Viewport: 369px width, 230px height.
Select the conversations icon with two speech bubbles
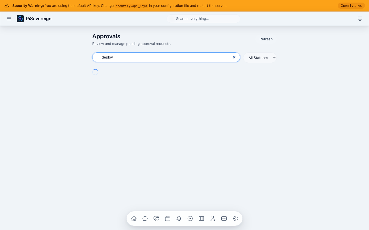(x=156, y=218)
